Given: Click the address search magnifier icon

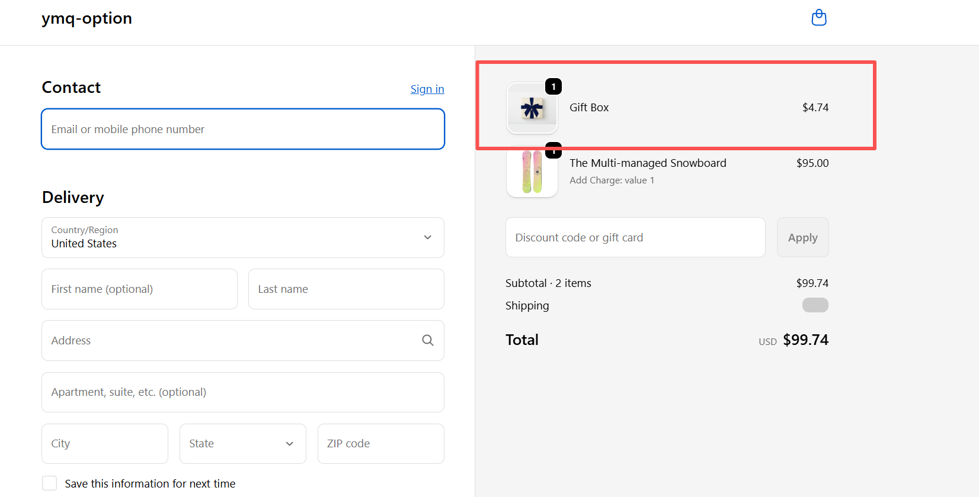Looking at the screenshot, I should (427, 340).
